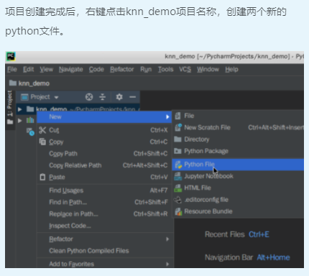Click the Copy pages icon
The image size is (309, 276).
pos(42,142)
